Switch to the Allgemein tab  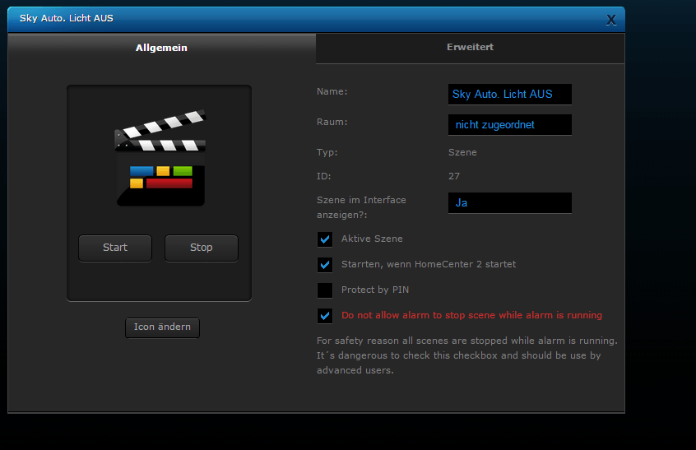(x=161, y=48)
